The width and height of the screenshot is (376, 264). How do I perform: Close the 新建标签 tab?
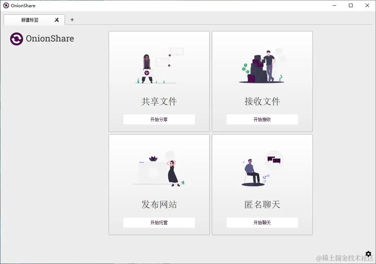point(57,20)
